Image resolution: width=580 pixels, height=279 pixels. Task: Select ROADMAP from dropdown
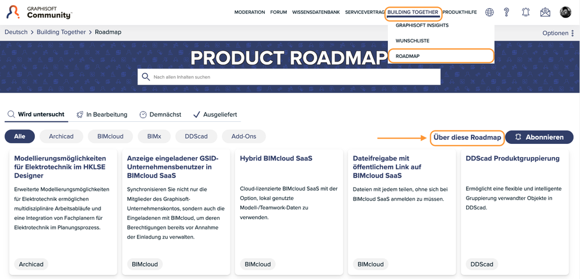click(407, 56)
